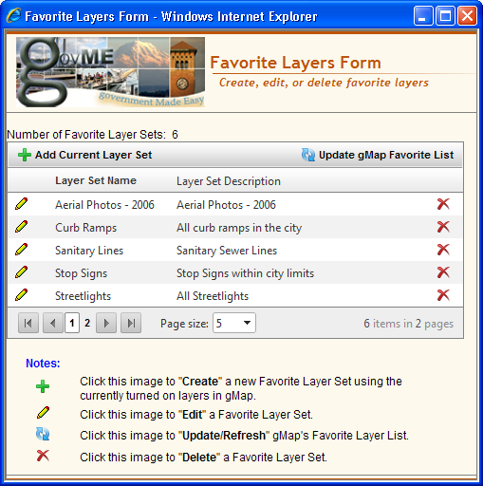
Task: Delete the Aerial Photos - 2006 layer set
Action: [443, 204]
